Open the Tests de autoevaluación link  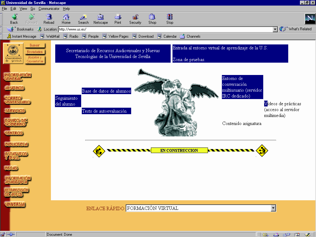[104, 111]
